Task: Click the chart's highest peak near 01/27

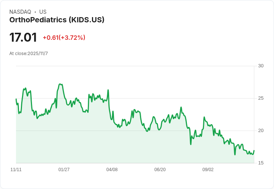Action: (x=60, y=84)
